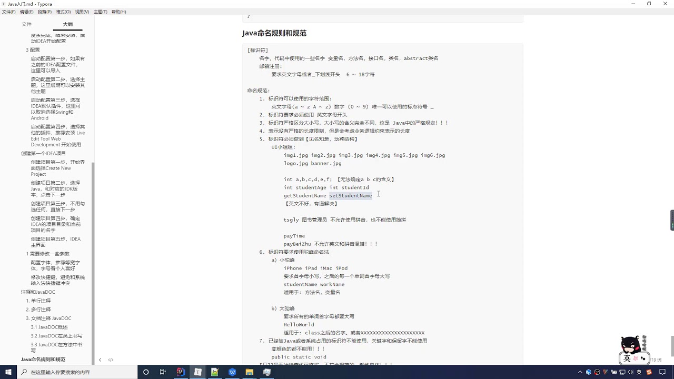Go to outline entry 创建项目第四步
This screenshot has height=379, width=674.
[x=56, y=224]
